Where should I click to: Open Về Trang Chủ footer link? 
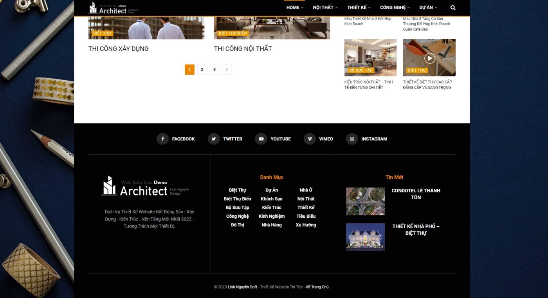pos(317,287)
